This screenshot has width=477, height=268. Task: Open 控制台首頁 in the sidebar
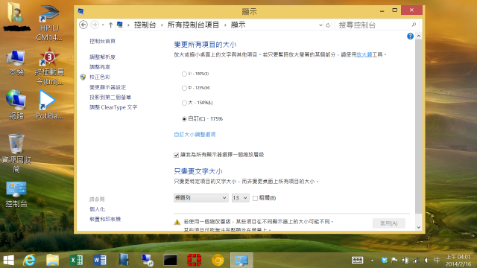tap(103, 41)
